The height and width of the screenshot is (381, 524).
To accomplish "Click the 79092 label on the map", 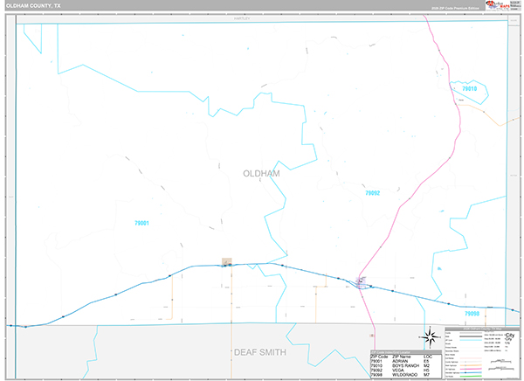I will pos(373,193).
